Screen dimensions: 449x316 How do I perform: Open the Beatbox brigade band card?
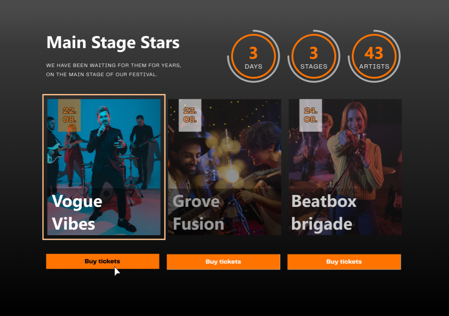(345, 167)
